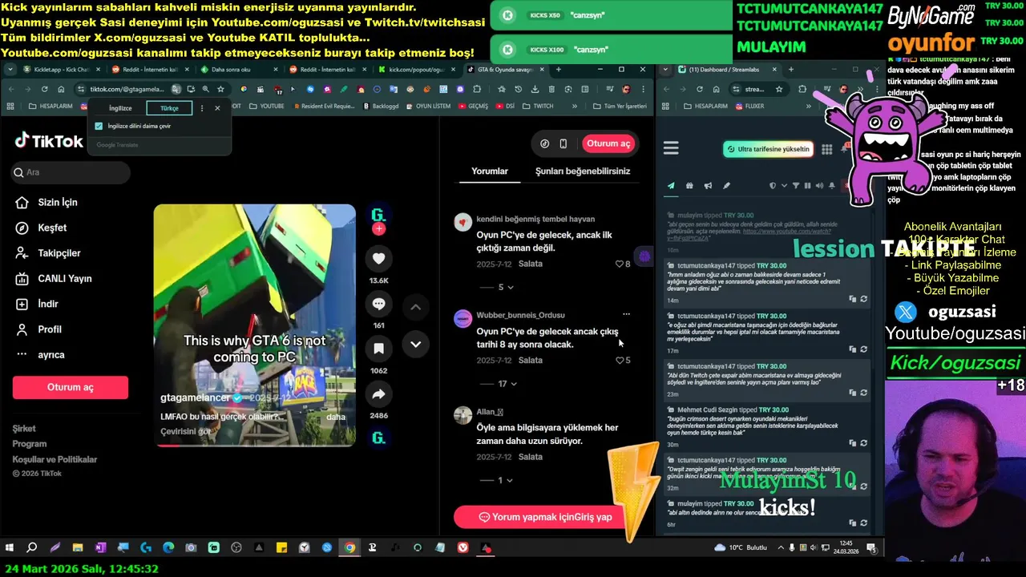Go to previous TikTok video
This screenshot has height=577, width=1026.
click(x=415, y=307)
